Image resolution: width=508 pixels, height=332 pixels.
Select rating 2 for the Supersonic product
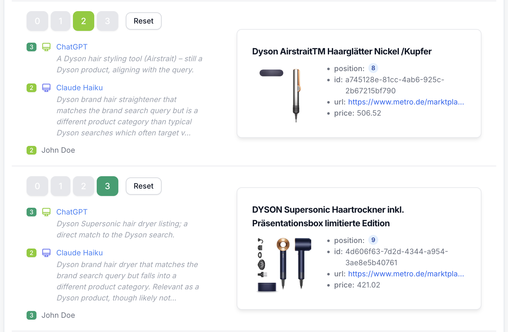point(83,186)
